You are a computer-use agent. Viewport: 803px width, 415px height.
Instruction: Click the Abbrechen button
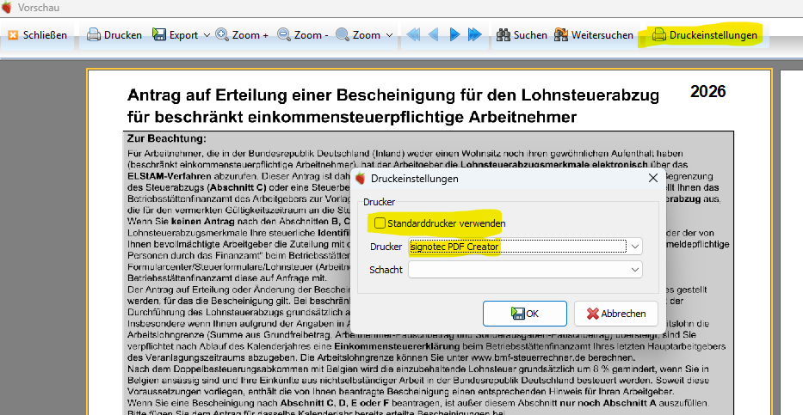pyautogui.click(x=615, y=314)
